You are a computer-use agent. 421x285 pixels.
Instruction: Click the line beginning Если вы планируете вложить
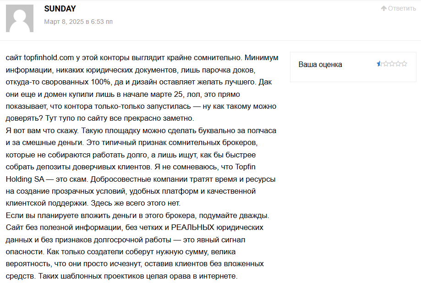(137, 215)
